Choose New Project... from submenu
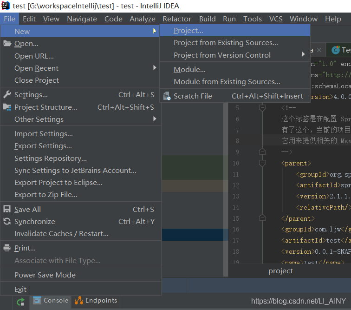351x310 pixels. click(x=235, y=31)
